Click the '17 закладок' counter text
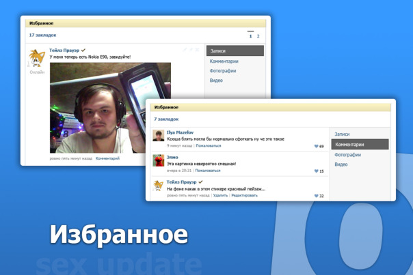Viewport: 413px width, 275px height. tap(42, 35)
